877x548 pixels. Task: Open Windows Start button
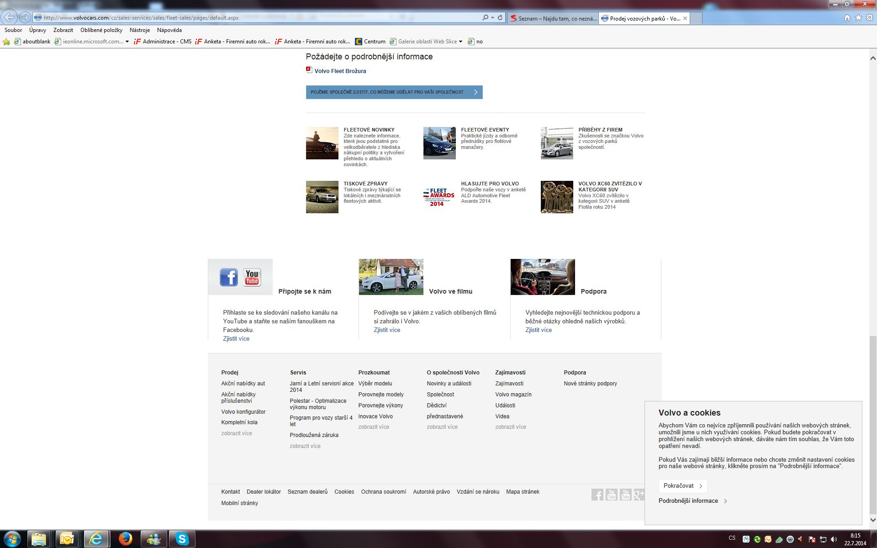pos(12,539)
